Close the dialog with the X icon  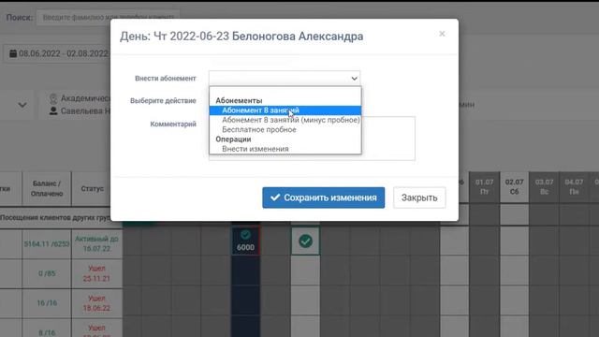click(x=442, y=34)
